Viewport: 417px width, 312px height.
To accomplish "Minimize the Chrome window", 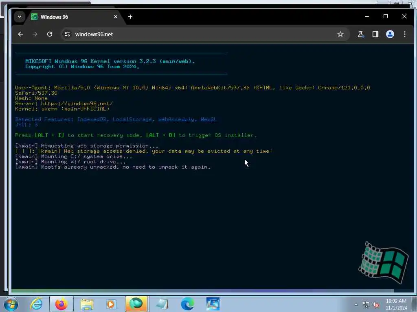I will (x=367, y=16).
